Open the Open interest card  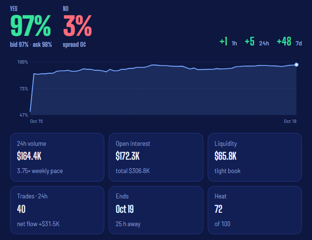pyautogui.click(x=156, y=157)
